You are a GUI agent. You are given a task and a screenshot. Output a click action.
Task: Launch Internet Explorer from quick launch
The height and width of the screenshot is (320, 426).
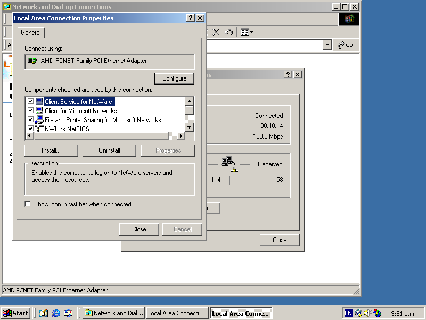[x=56, y=313]
